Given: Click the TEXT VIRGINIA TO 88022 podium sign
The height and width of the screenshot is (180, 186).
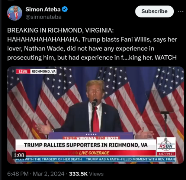Looking at the screenshot, I should (91, 138).
